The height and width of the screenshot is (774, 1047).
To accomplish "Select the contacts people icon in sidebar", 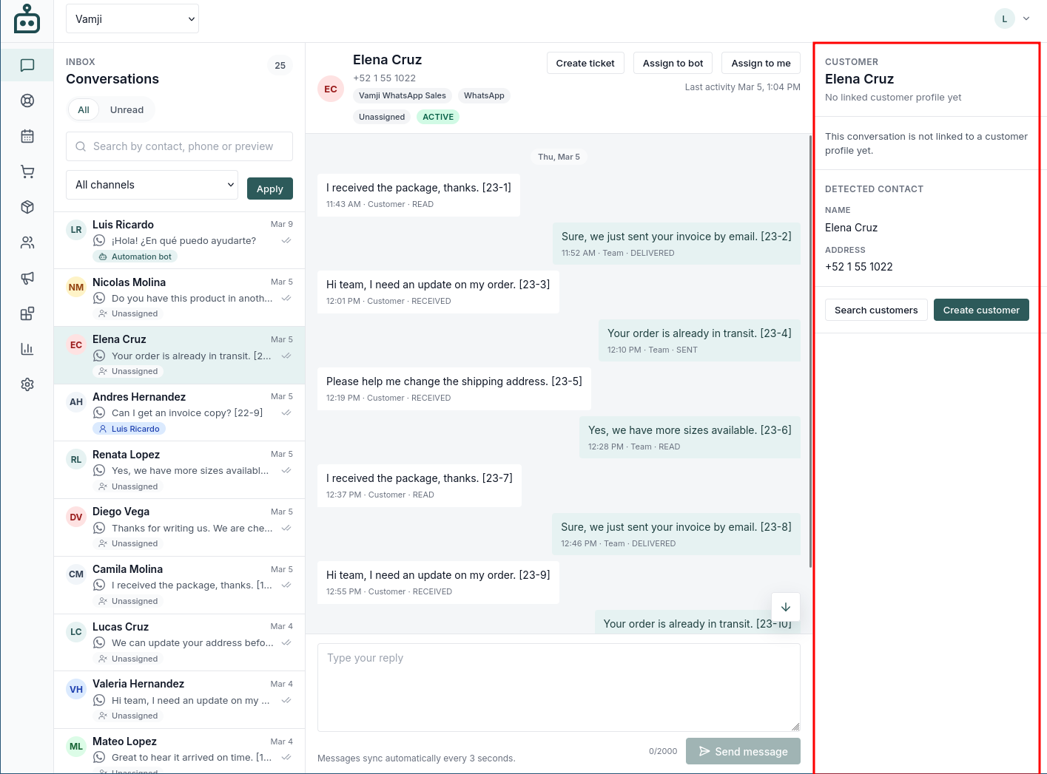I will [x=27, y=242].
